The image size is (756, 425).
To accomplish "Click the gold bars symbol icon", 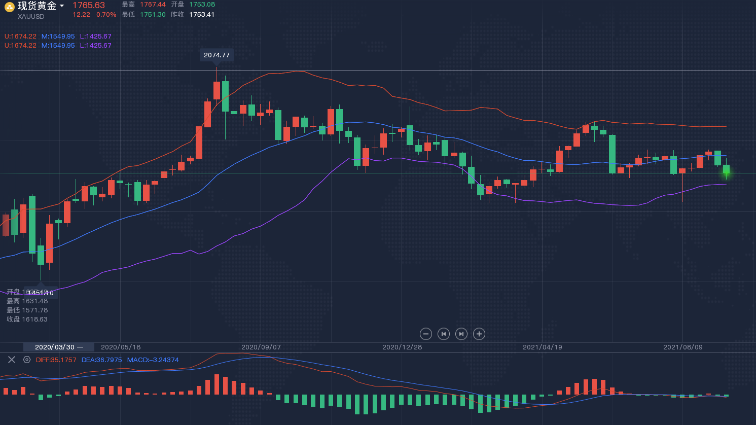I will [x=9, y=7].
